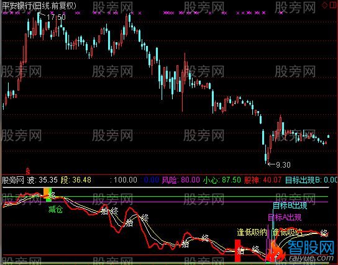The height and width of the screenshot is (265, 338).
Task: Click the 段: 36.48 indicator value
Action: coord(76,180)
